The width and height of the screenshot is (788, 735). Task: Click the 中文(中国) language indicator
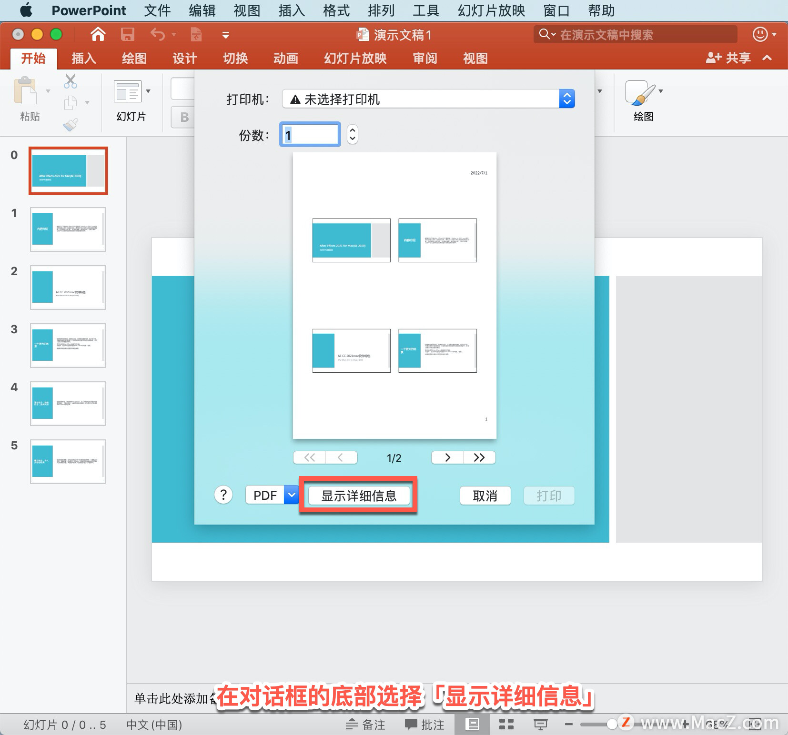click(154, 725)
